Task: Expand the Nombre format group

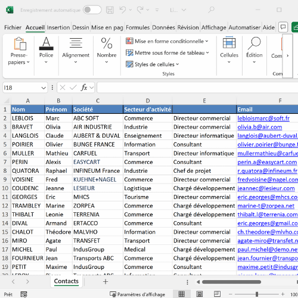Action: click(107, 51)
